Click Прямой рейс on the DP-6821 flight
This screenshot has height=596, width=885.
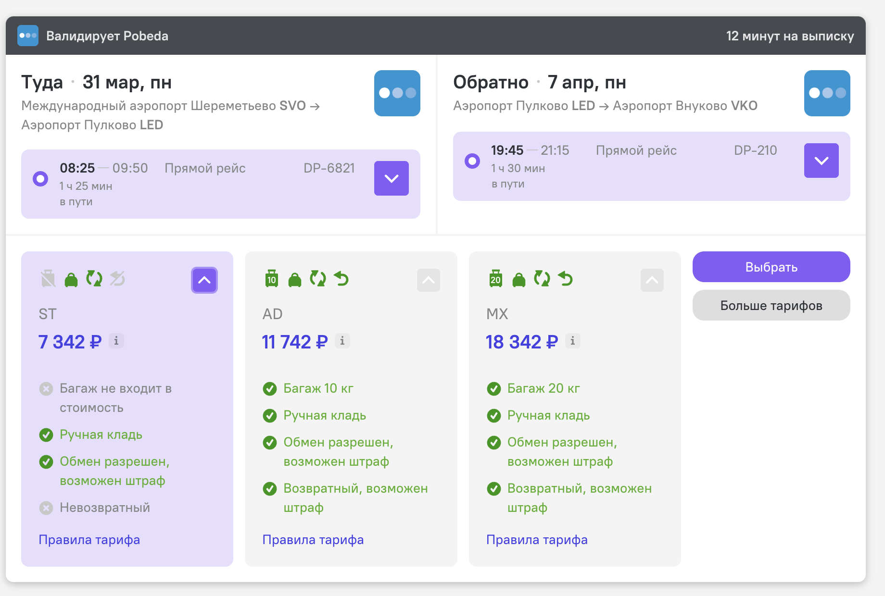click(x=205, y=168)
